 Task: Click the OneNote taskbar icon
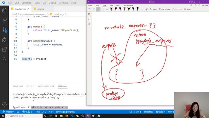tap(88, 116)
